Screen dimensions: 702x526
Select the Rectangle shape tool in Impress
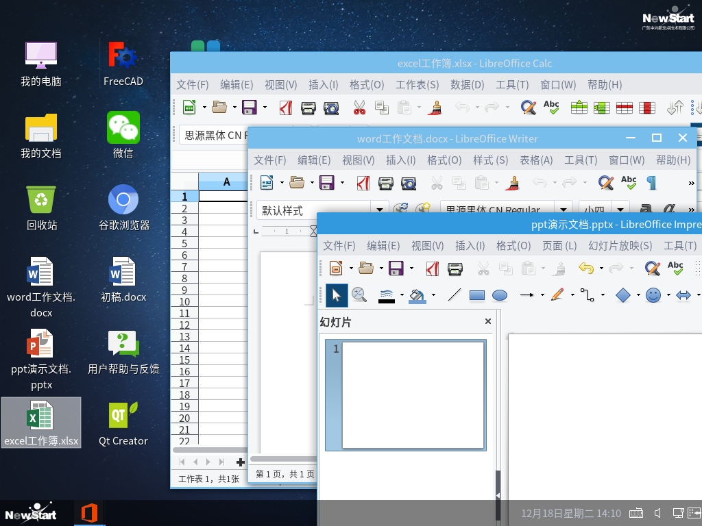point(477,295)
